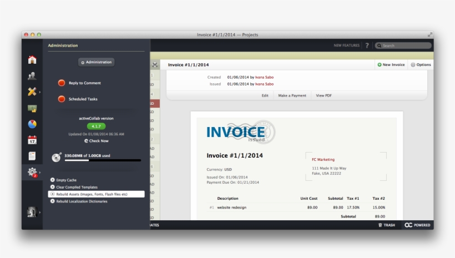Click Check Now for updates
The width and height of the screenshot is (455, 258).
(96, 141)
